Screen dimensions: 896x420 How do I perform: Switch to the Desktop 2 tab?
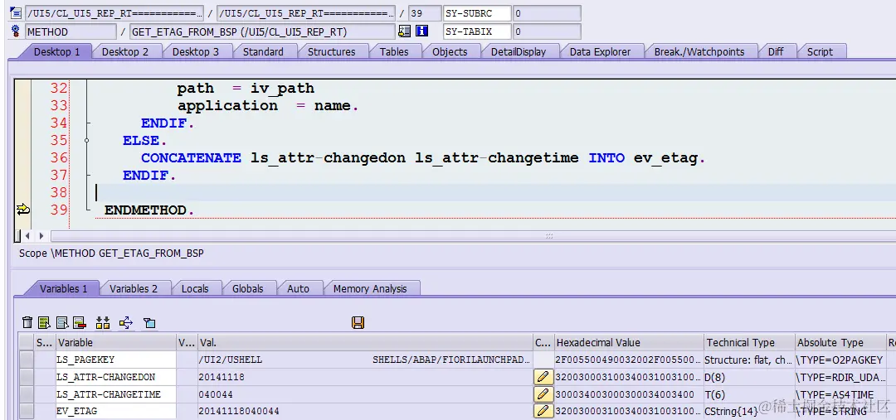(x=125, y=52)
